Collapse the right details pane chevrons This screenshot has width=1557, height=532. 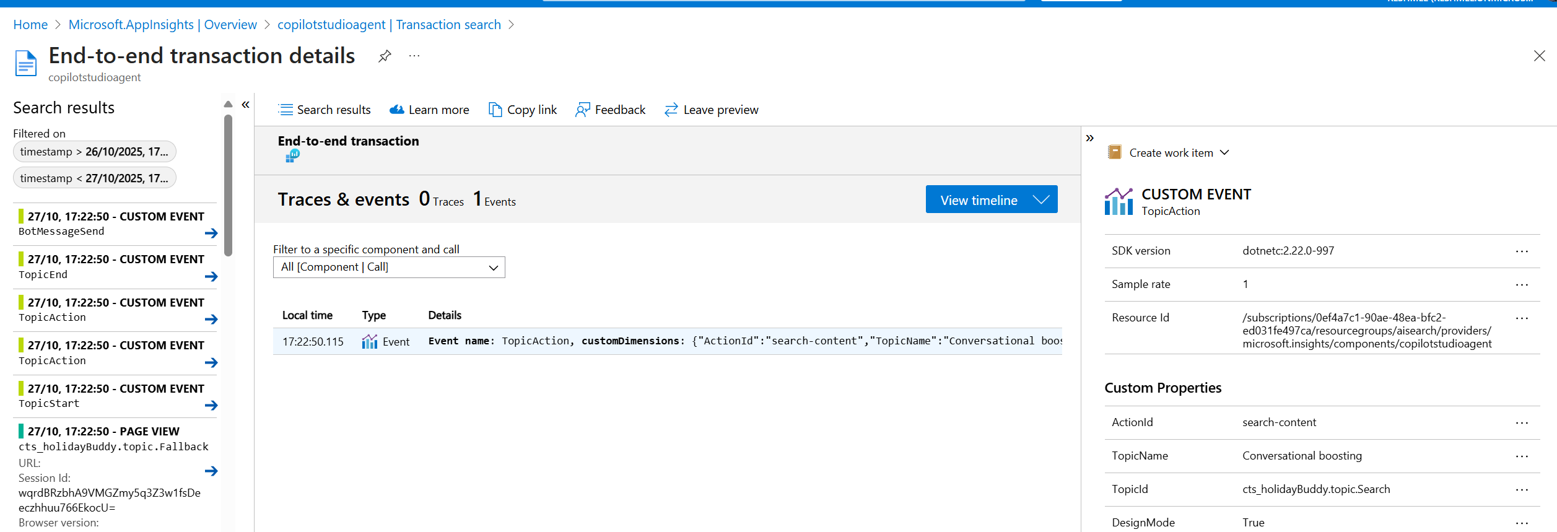(1090, 138)
